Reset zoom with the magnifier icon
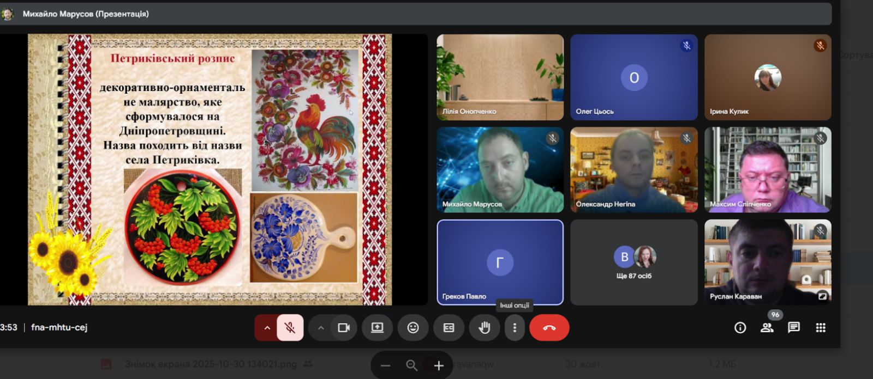The width and height of the screenshot is (873, 379). (412, 366)
